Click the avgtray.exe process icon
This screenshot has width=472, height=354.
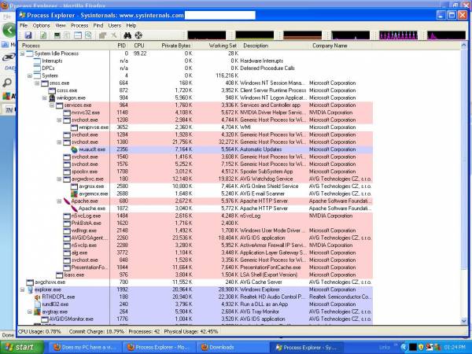click(37, 312)
